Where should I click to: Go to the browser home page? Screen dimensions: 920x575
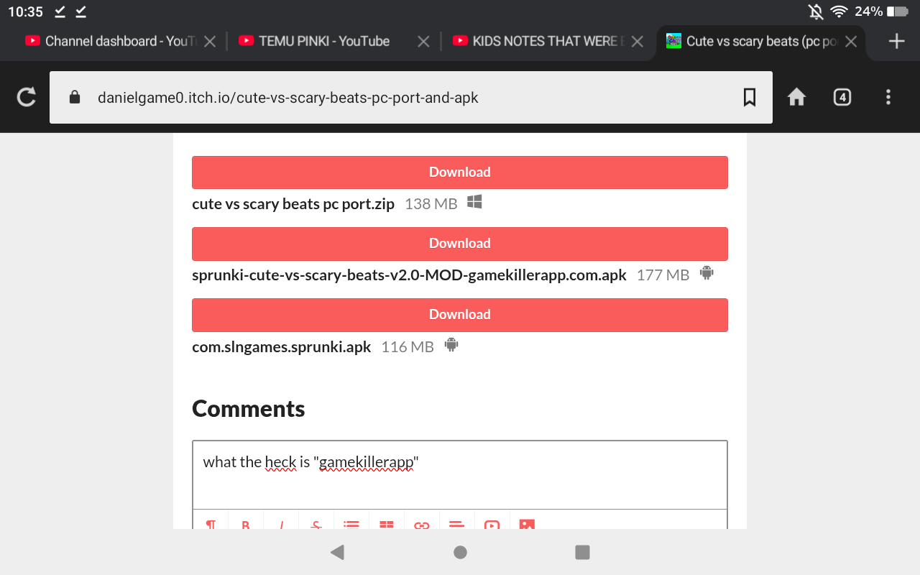coord(796,97)
